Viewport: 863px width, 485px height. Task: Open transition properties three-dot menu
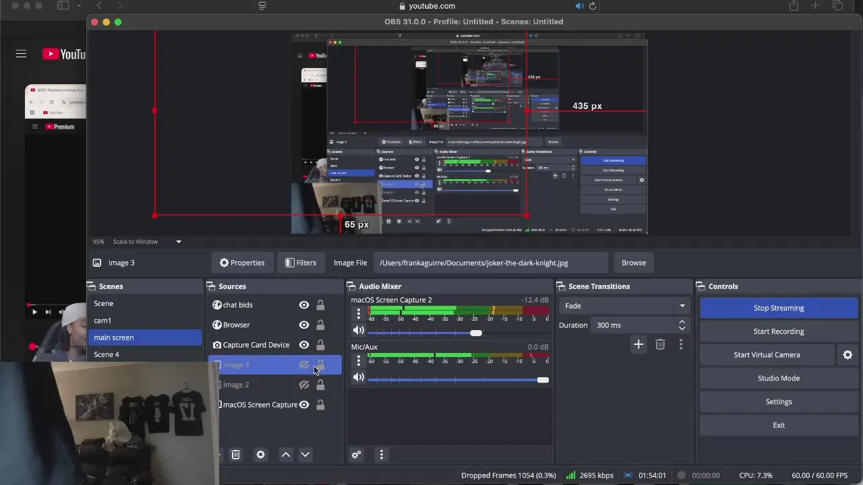tap(681, 345)
